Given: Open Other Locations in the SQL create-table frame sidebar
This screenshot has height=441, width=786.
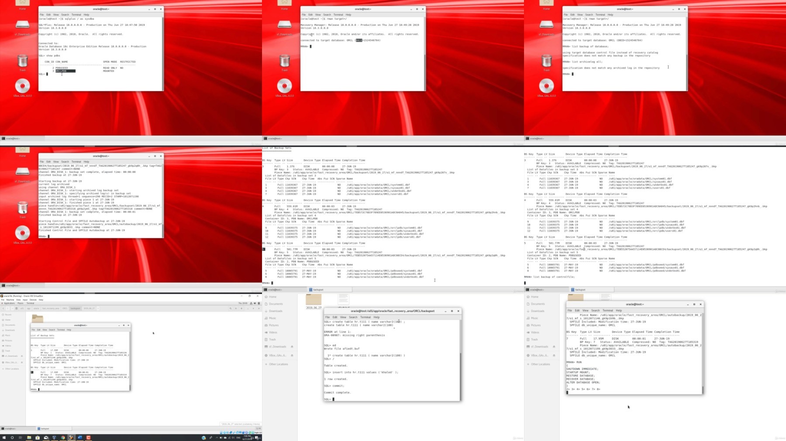Looking at the screenshot, I should tap(278, 364).
